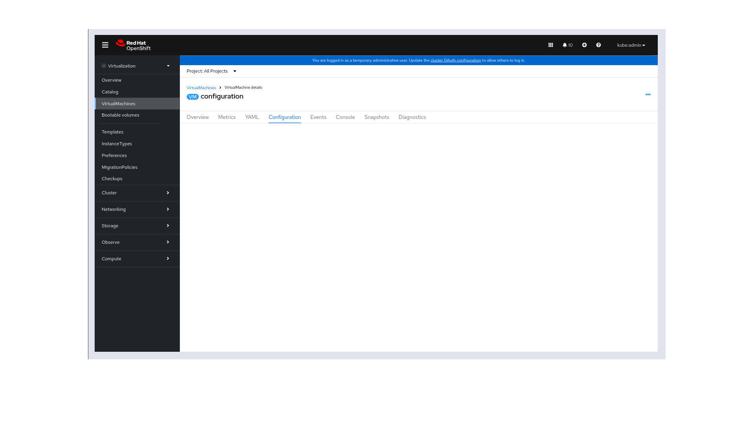Open the Project: All Projects dropdown
Screen dimensions: 754x424
pyautogui.click(x=211, y=71)
